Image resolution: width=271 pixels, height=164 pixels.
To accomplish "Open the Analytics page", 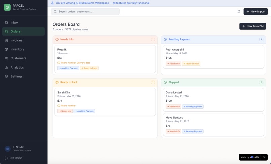I will coord(24,67).
